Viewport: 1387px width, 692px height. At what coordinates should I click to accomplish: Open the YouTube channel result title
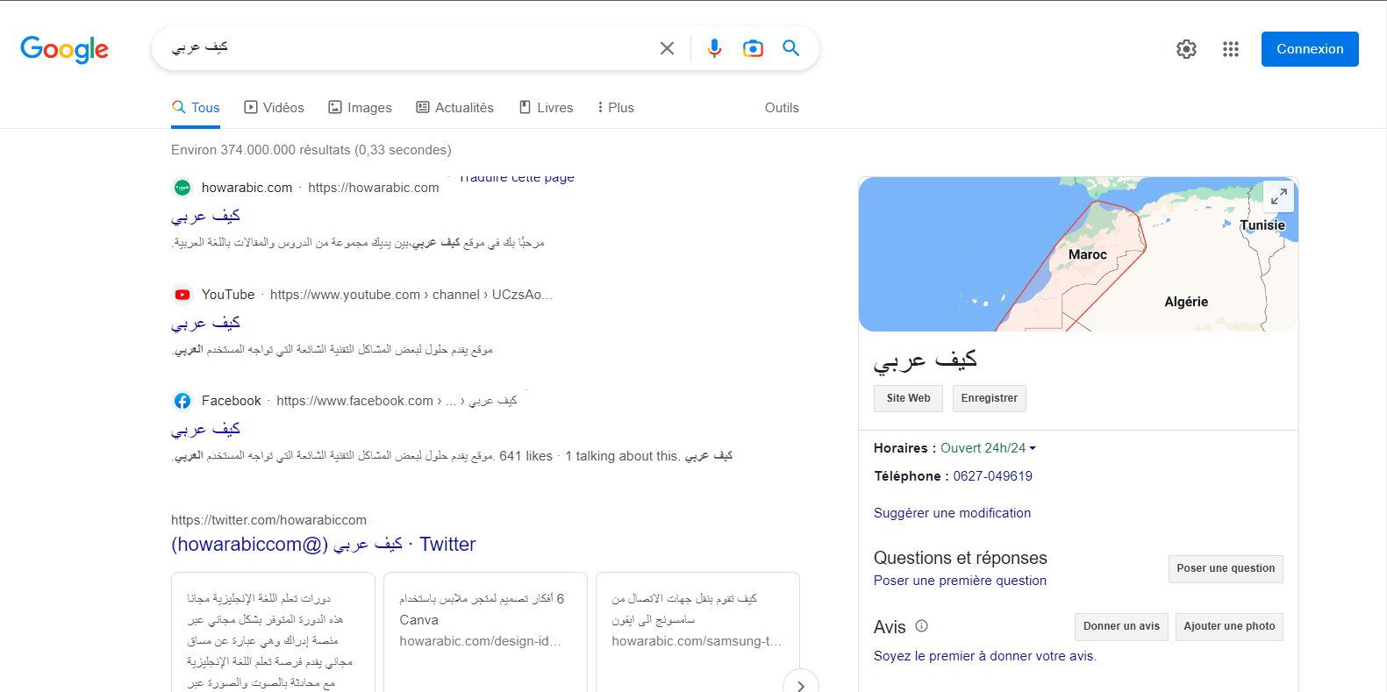point(205,323)
